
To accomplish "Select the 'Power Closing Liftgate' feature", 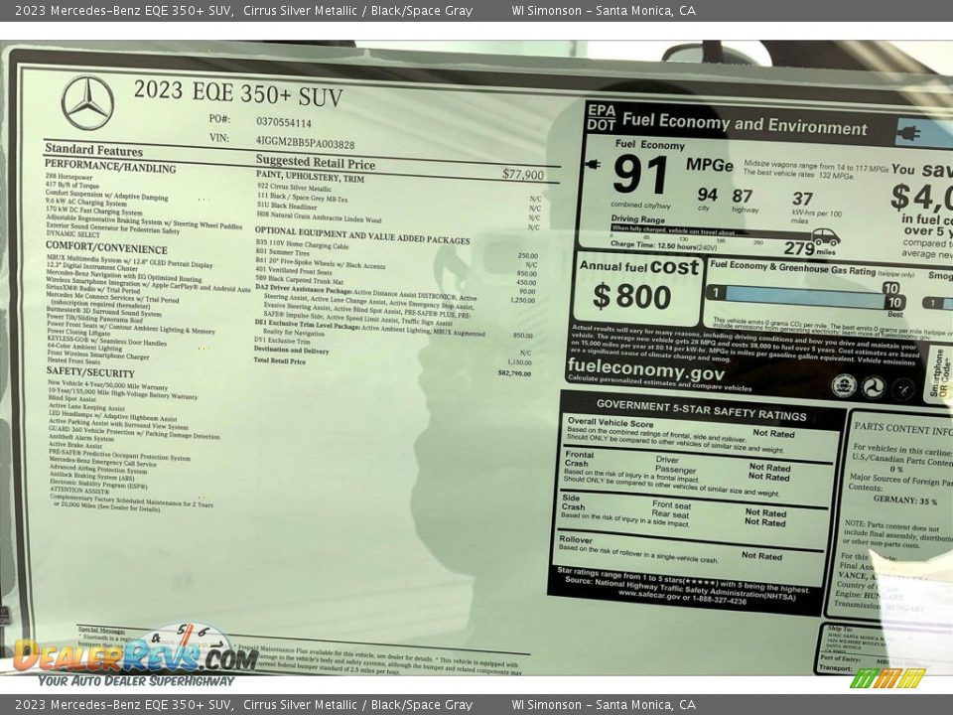I will [x=78, y=333].
